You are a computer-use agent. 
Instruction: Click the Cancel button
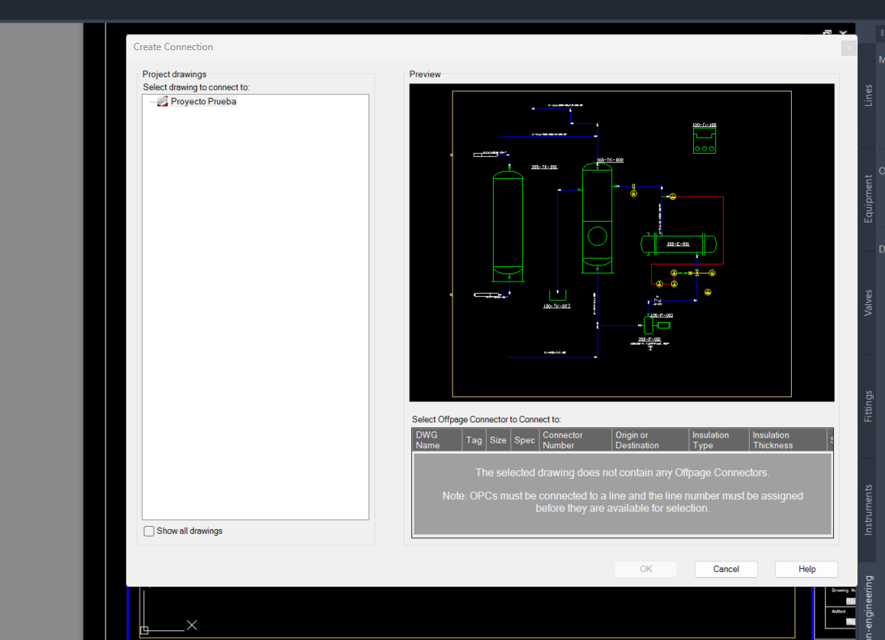click(725, 569)
